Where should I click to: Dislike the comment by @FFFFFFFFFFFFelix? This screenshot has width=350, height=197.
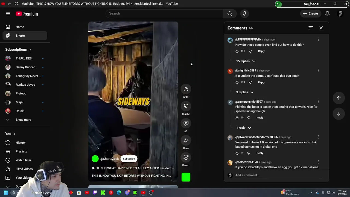click(x=250, y=51)
